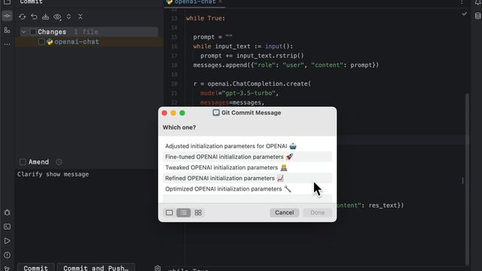Check the Changes checkbox
Image resolution: width=482 pixels, height=271 pixels.
[33, 32]
